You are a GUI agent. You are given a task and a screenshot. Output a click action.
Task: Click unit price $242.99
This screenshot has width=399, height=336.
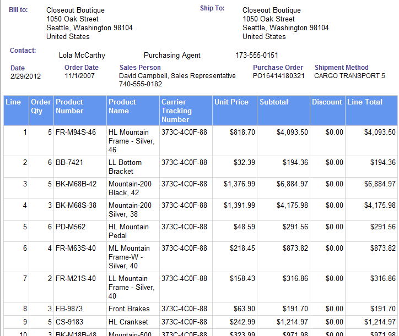[242, 322]
